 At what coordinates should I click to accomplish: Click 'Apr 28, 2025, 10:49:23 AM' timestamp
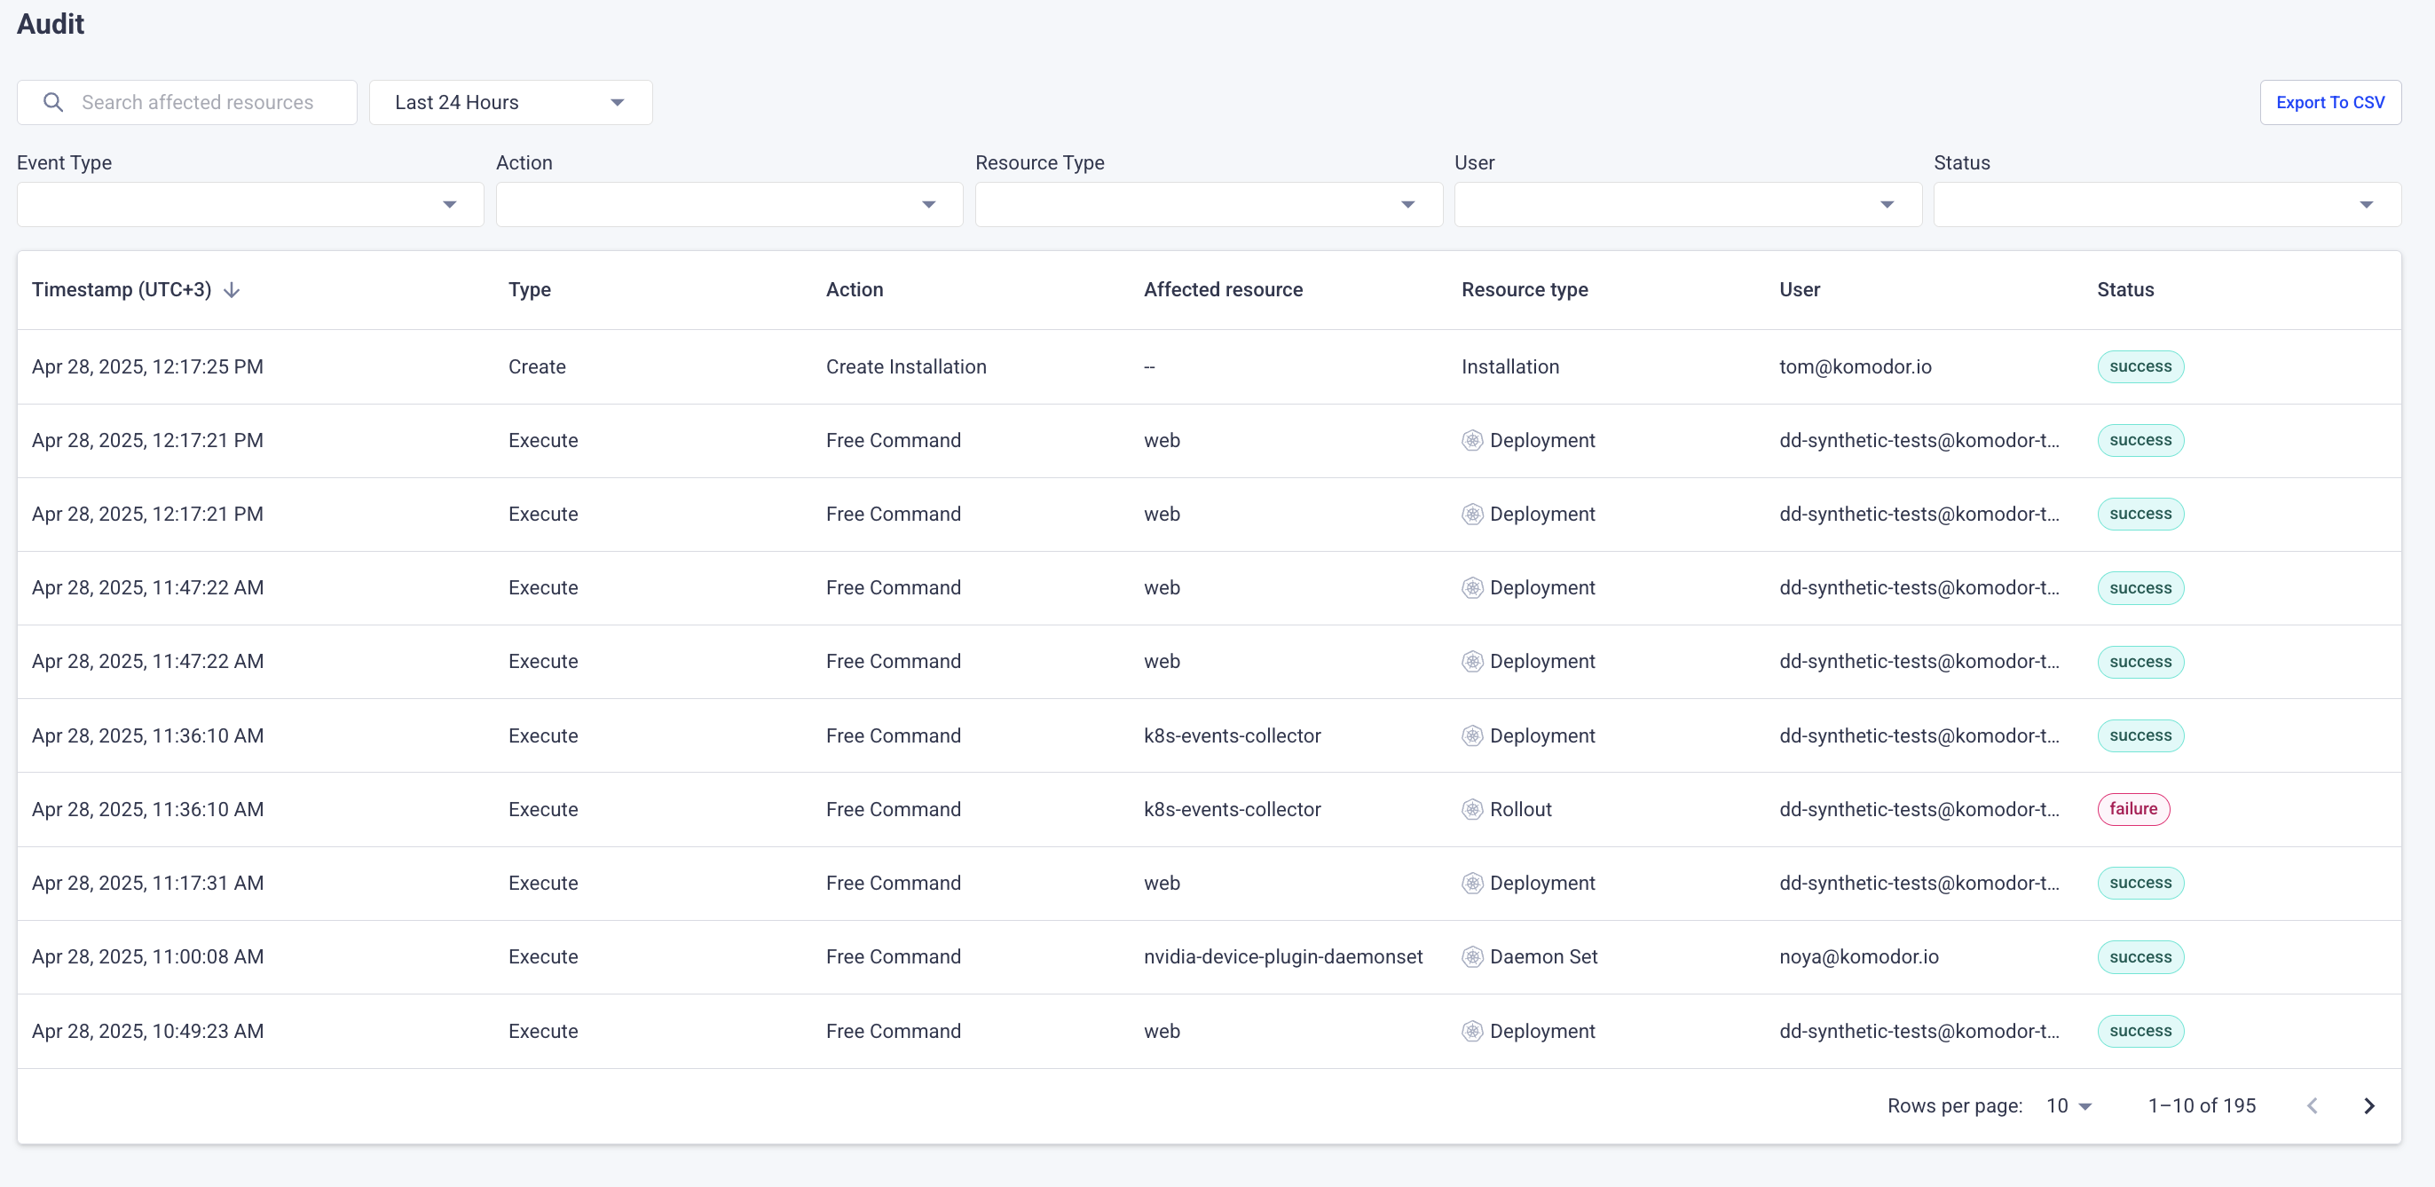coord(147,1031)
